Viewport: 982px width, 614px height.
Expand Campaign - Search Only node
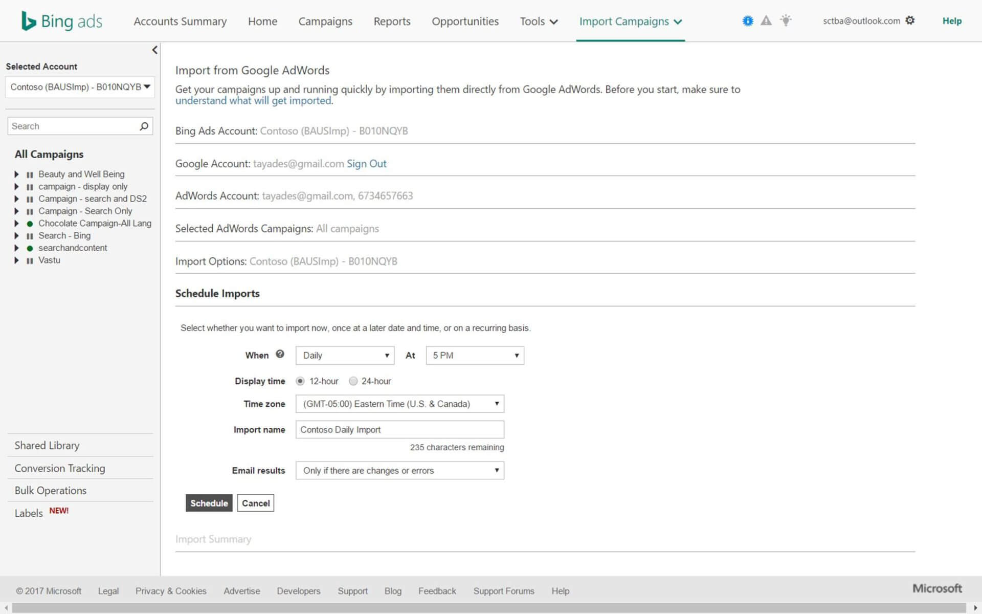click(16, 211)
